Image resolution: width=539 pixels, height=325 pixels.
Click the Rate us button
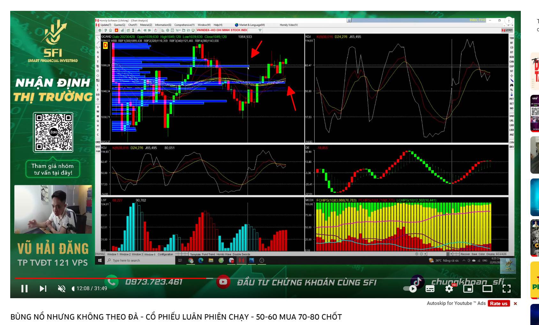[x=498, y=303]
